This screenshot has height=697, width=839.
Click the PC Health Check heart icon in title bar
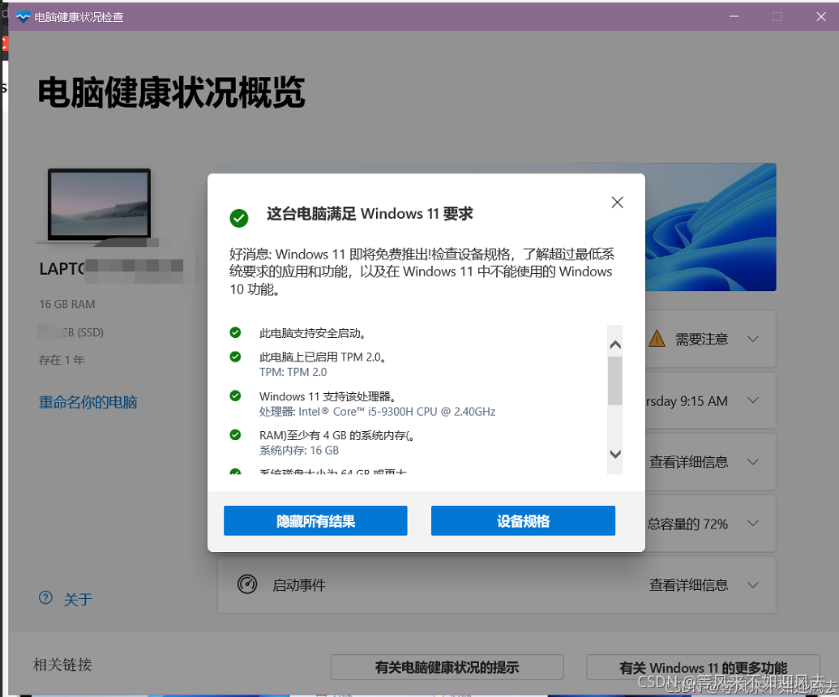pyautogui.click(x=23, y=17)
